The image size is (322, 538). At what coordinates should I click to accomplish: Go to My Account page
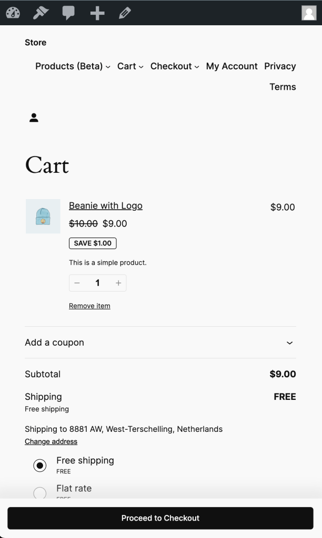(x=232, y=66)
